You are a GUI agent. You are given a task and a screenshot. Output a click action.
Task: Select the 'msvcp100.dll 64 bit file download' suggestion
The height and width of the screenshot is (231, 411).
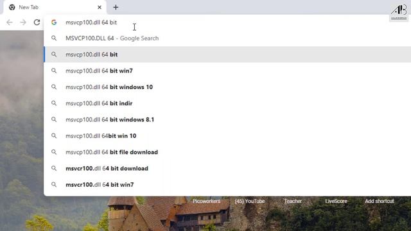point(227,152)
